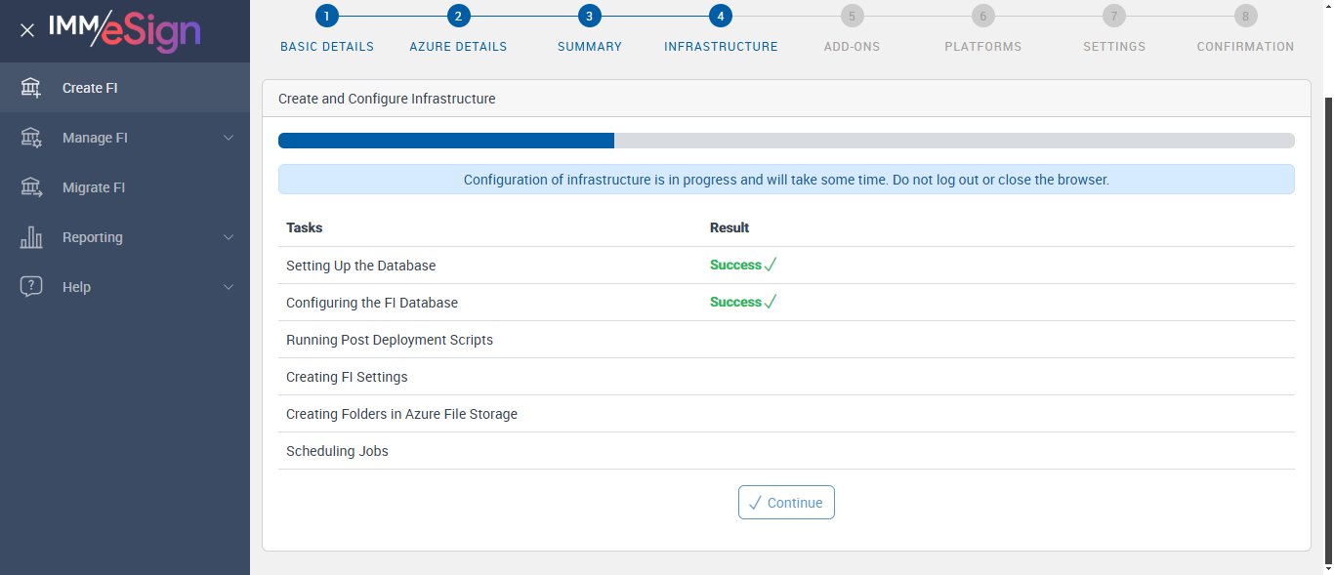1334x575 pixels.
Task: Click the IMM eSign logo
Action: (x=125, y=29)
